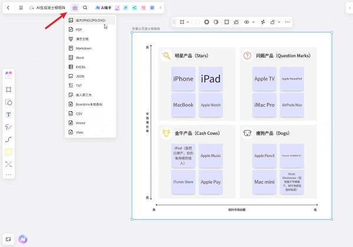Expand the frame type dropdown arrow
This screenshot has height=247, width=353.
pos(188,22)
